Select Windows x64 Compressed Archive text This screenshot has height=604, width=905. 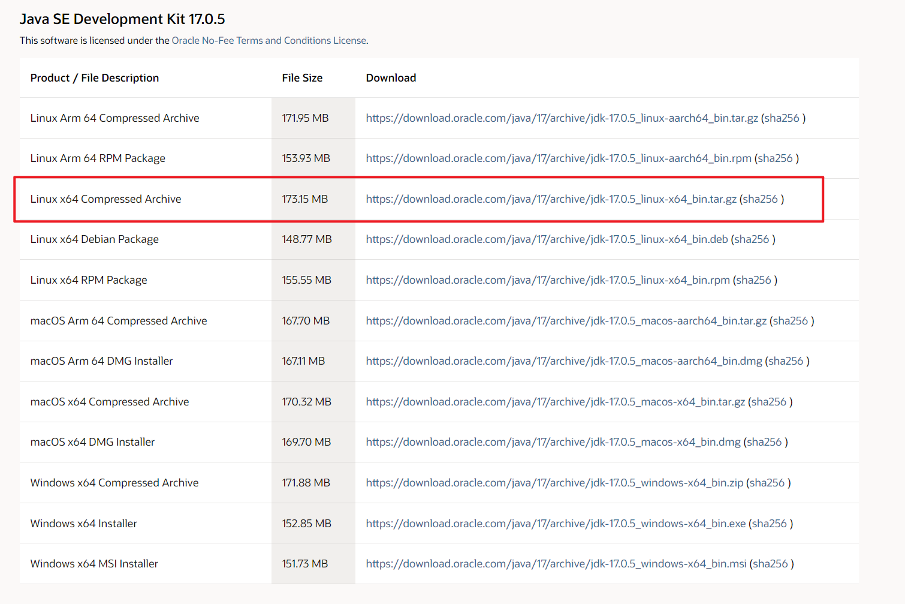(x=114, y=483)
